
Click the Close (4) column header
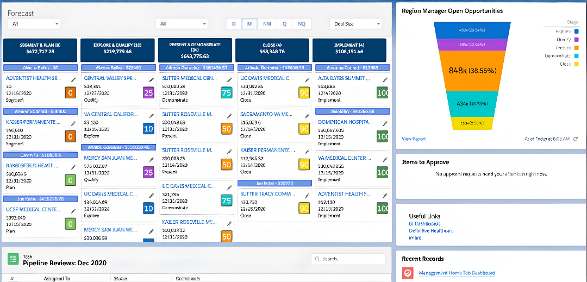(x=272, y=50)
